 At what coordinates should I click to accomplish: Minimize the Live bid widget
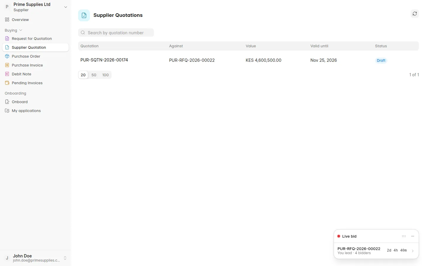coord(413,236)
